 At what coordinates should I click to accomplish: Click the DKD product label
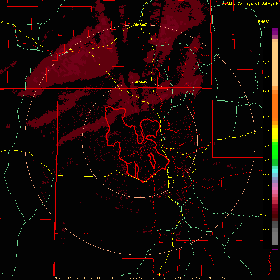[273, 19]
